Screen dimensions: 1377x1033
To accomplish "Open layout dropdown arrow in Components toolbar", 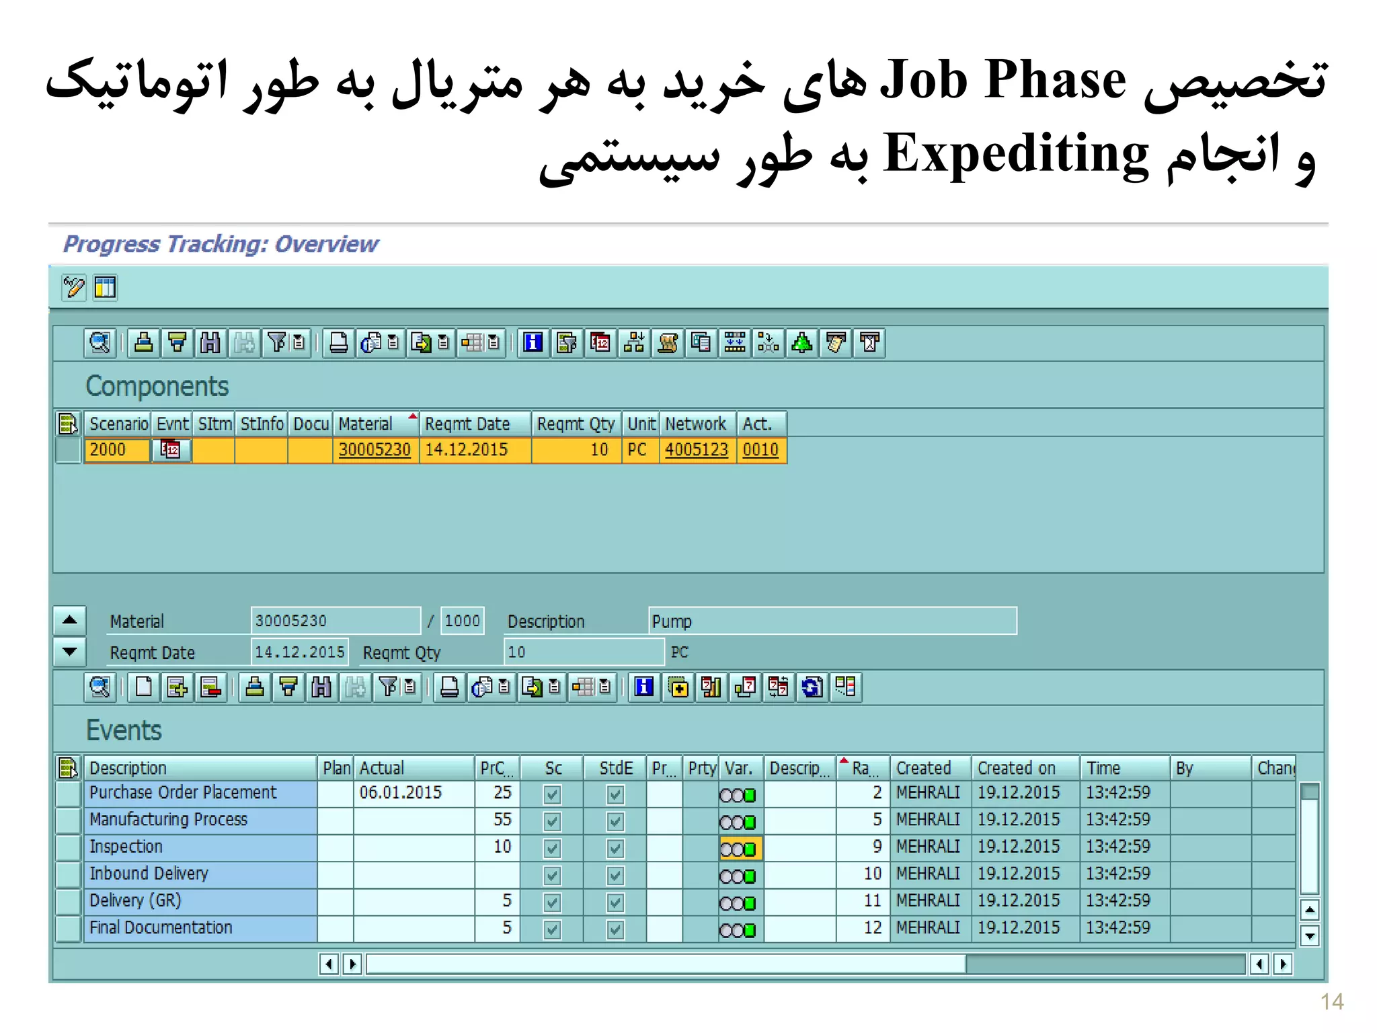I will (x=494, y=343).
